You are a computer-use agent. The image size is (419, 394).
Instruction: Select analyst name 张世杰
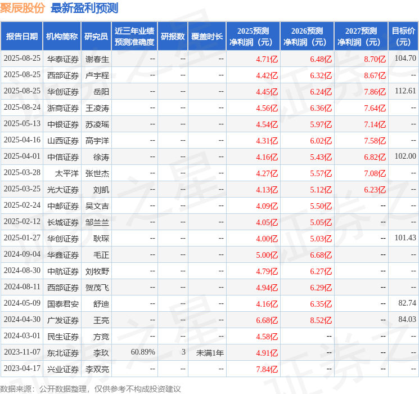tap(97, 173)
